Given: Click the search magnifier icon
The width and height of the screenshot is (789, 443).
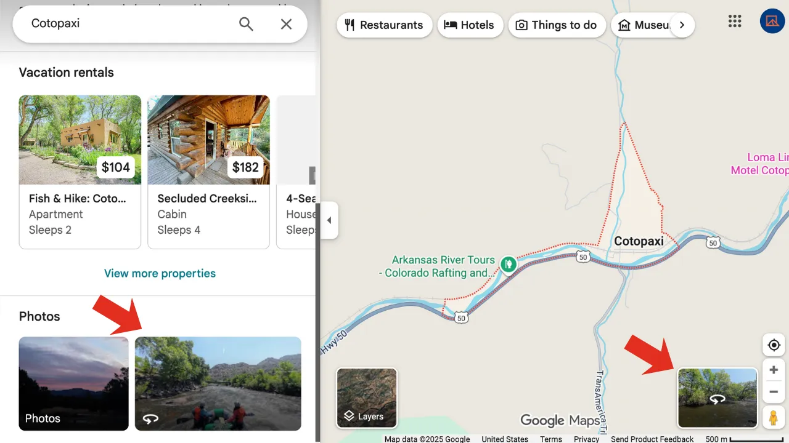Looking at the screenshot, I should point(246,23).
